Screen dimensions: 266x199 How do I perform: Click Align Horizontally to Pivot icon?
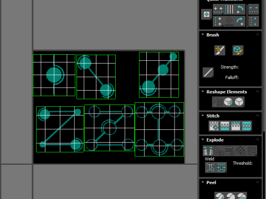[218, 9]
